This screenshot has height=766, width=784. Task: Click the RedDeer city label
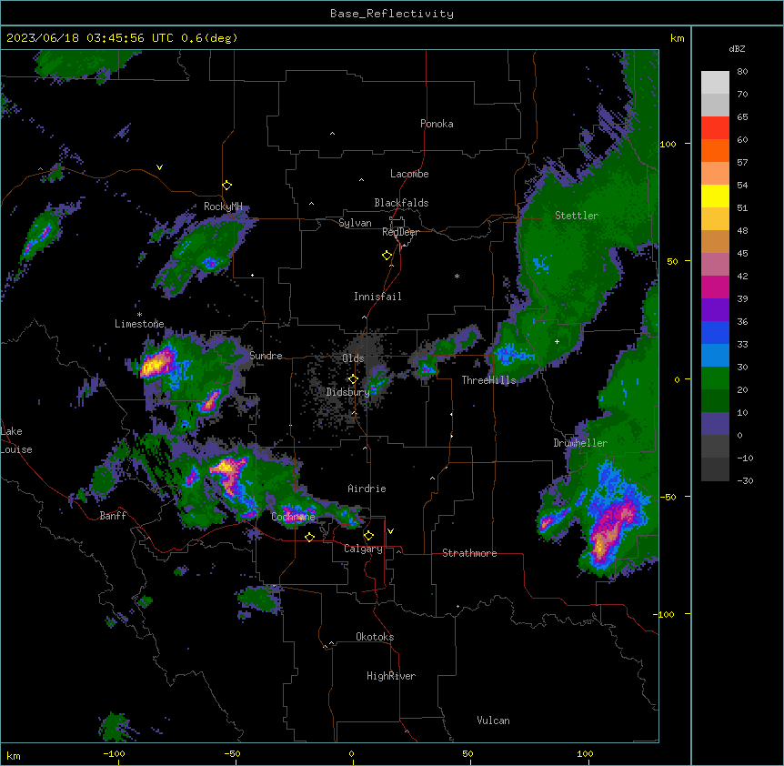point(400,232)
